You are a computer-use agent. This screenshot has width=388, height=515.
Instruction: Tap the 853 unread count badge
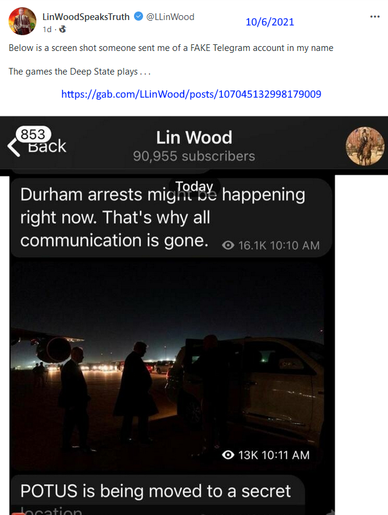(33, 134)
